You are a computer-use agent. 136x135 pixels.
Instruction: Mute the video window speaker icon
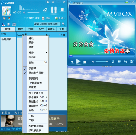[93, 61]
